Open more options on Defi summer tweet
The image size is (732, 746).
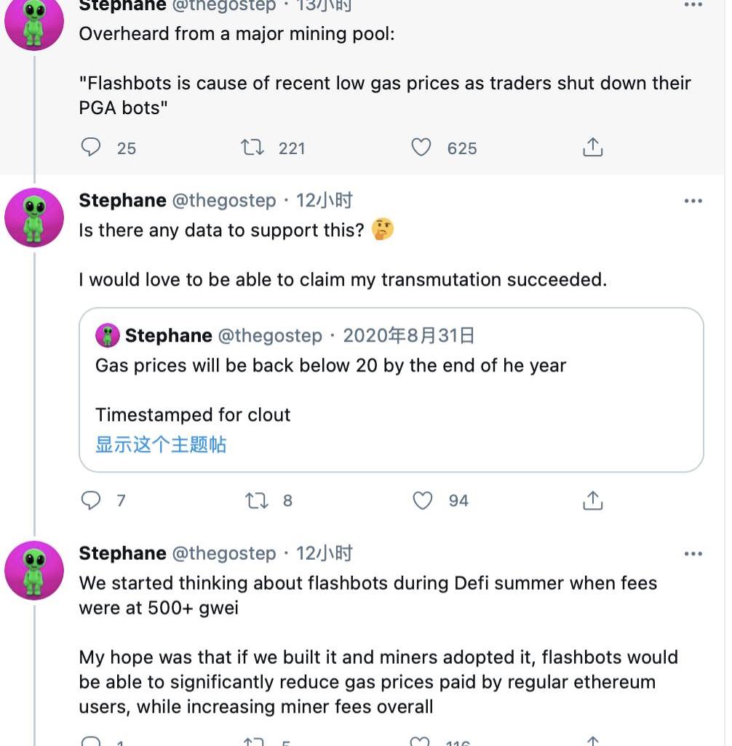(693, 554)
